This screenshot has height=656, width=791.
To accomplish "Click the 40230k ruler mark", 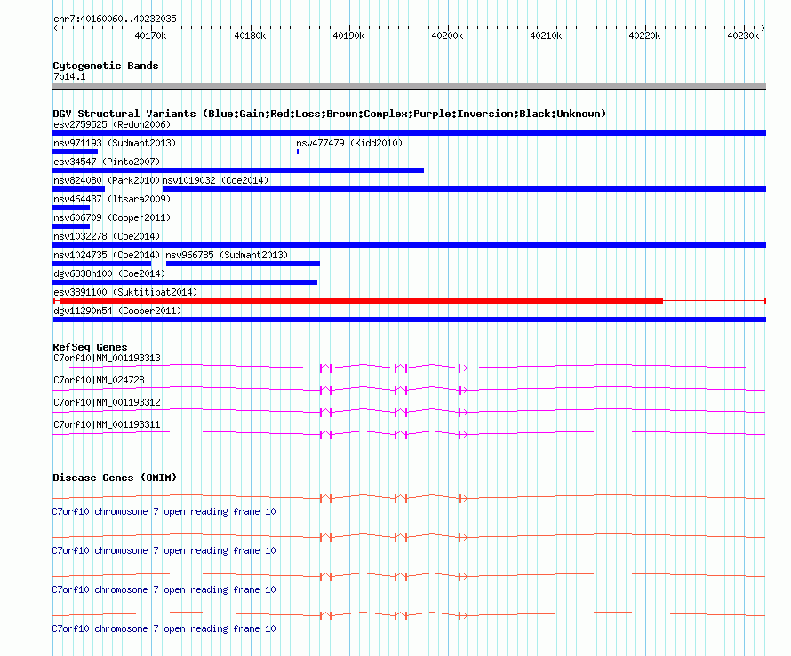I will 743,36.
